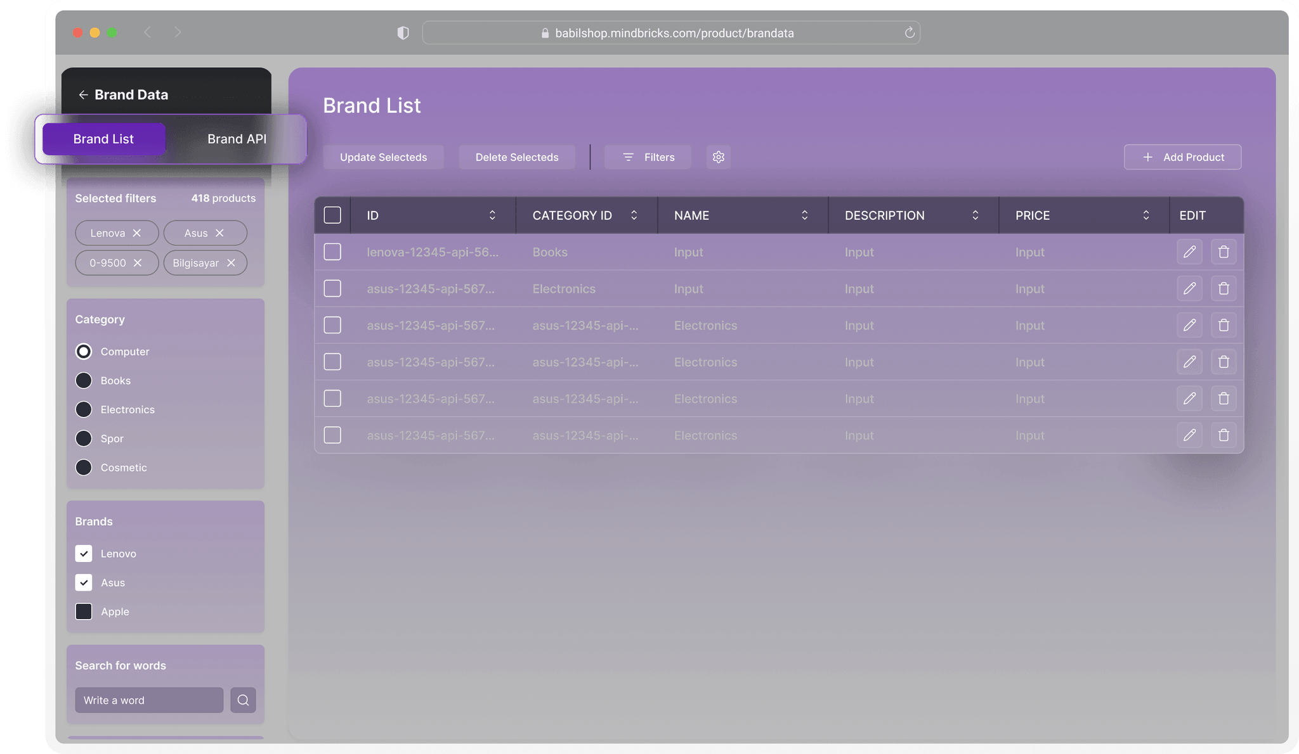The width and height of the screenshot is (1299, 754).
Task: Delete the second asus product row
Action: click(x=1224, y=325)
